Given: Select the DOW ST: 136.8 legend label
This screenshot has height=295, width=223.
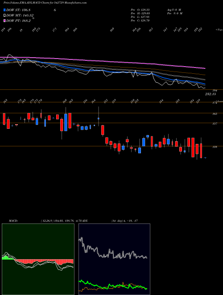Looking at the screenshot, I should 18,10.
